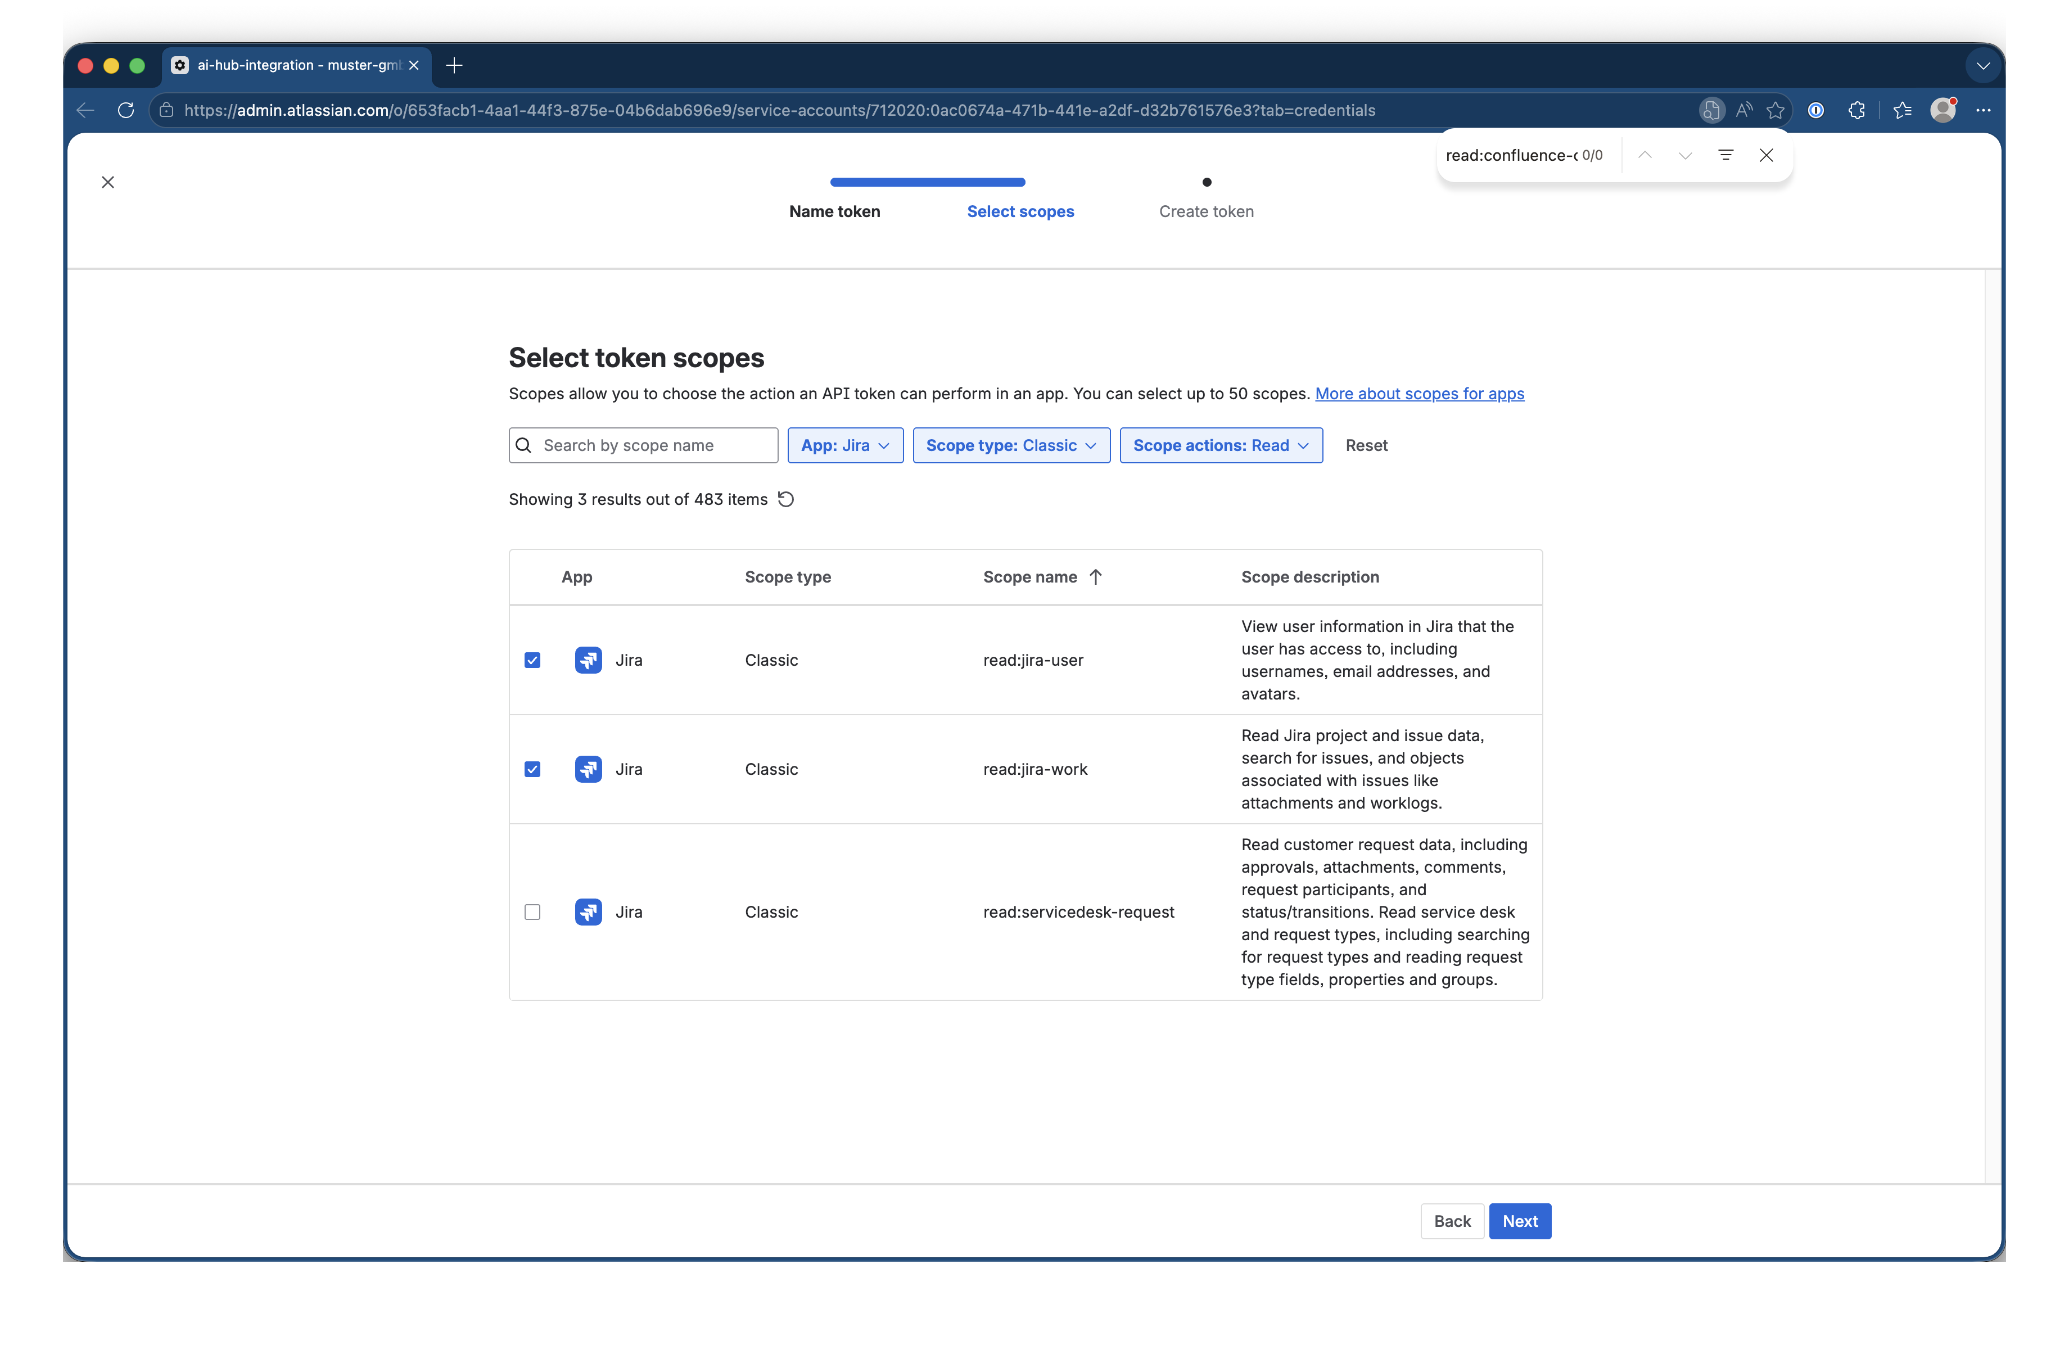
Task: Click the Scope type column header
Action: point(788,577)
